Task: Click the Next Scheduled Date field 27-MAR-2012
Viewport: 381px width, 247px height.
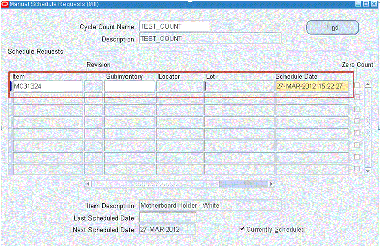Action: click(x=168, y=229)
